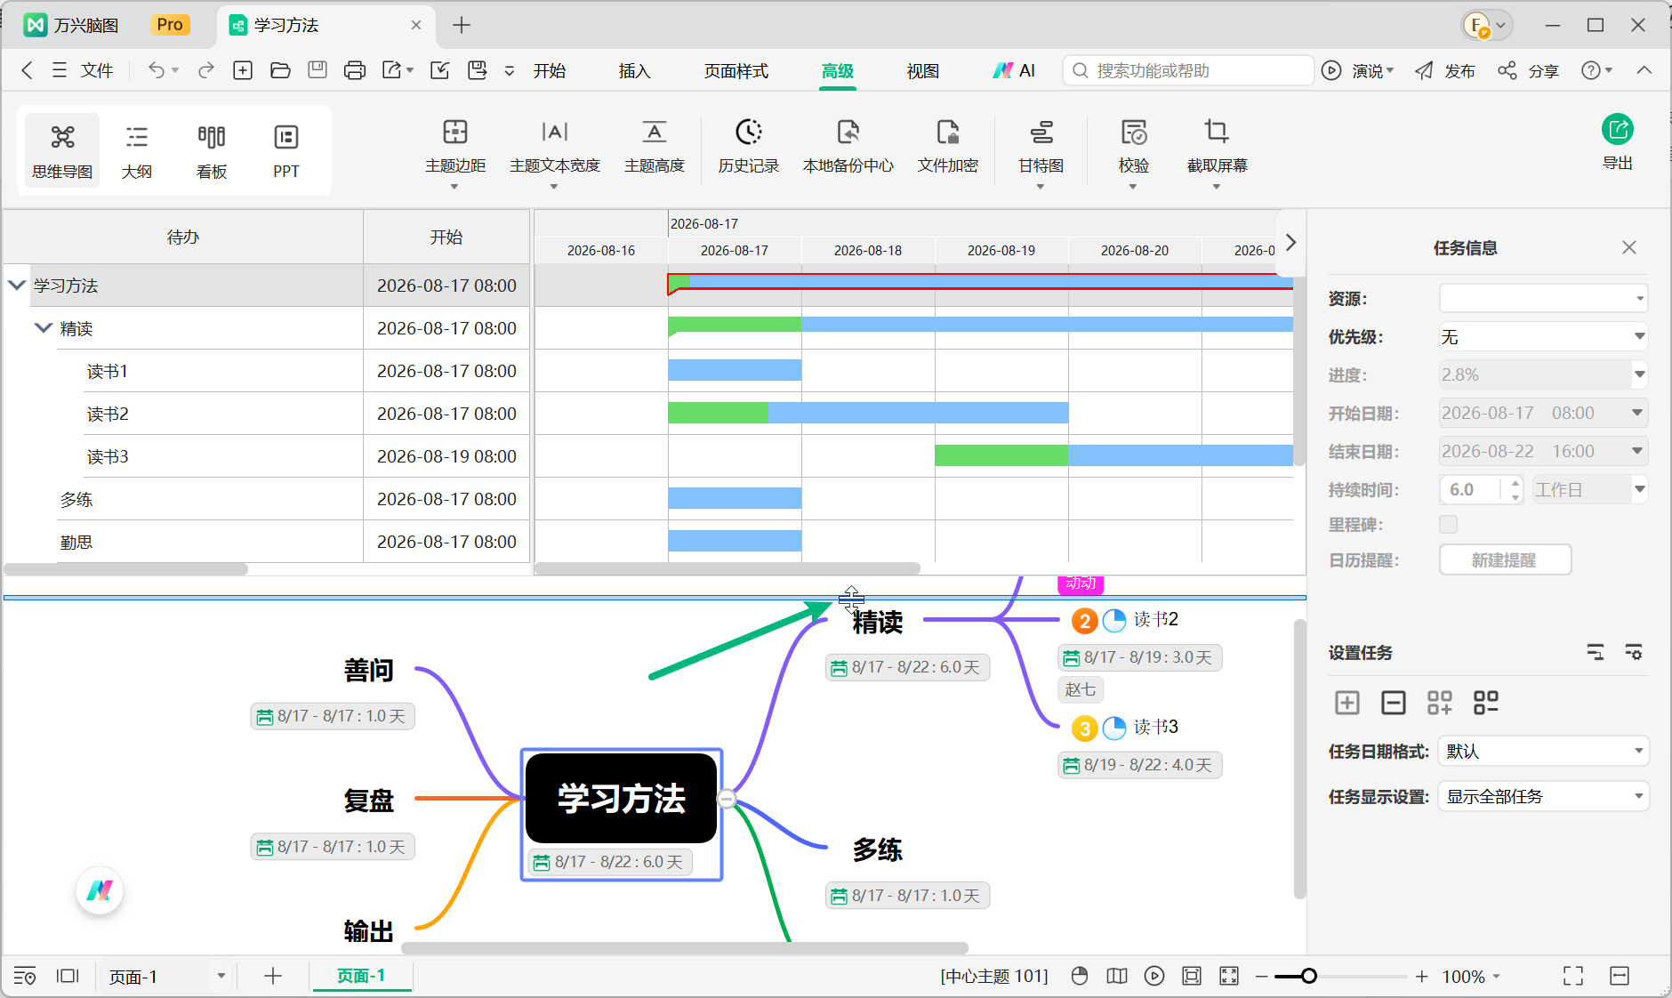Click the 发布 publish button
1672x998 pixels.
[1445, 70]
